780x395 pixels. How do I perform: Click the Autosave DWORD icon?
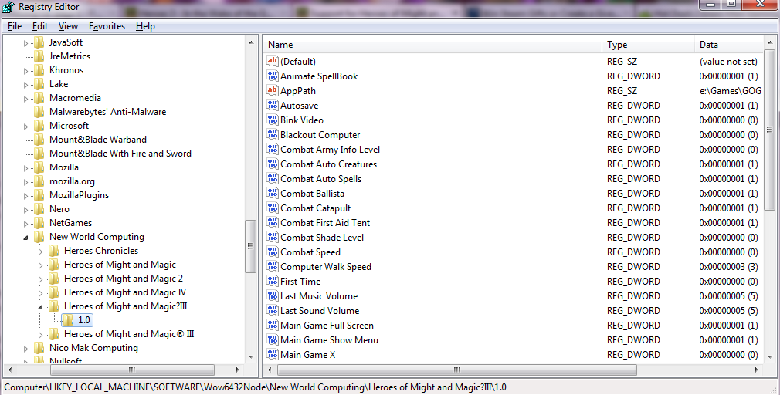(272, 106)
